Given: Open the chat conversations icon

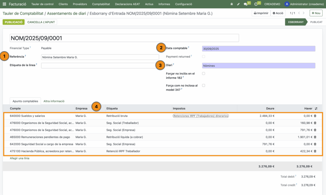Looking at the screenshot, I should coord(246,4).
